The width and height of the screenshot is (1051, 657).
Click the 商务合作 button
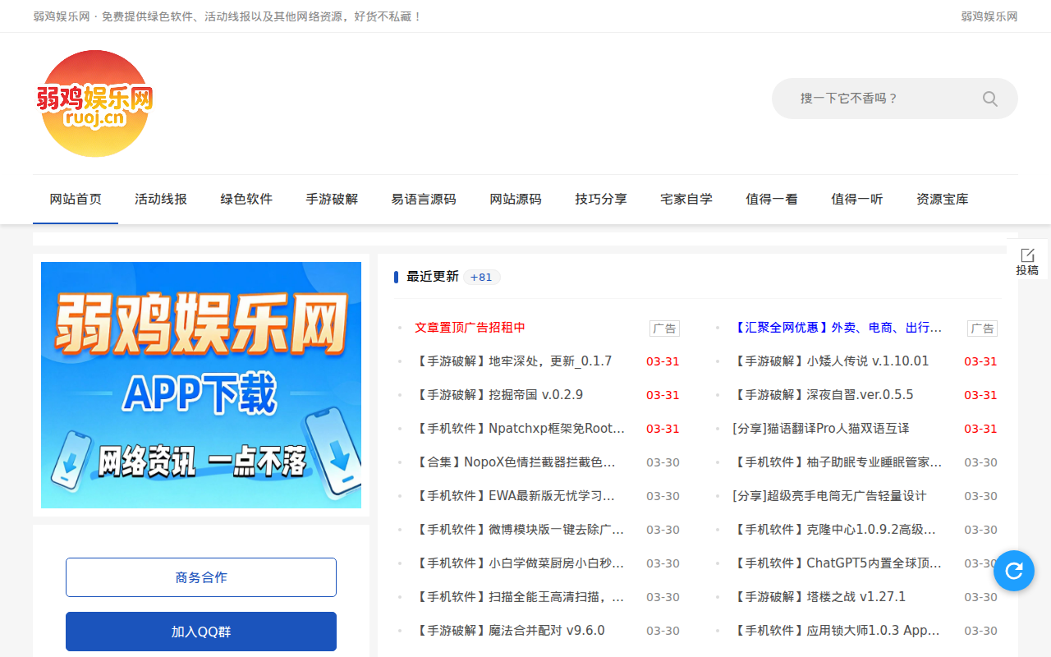[201, 577]
